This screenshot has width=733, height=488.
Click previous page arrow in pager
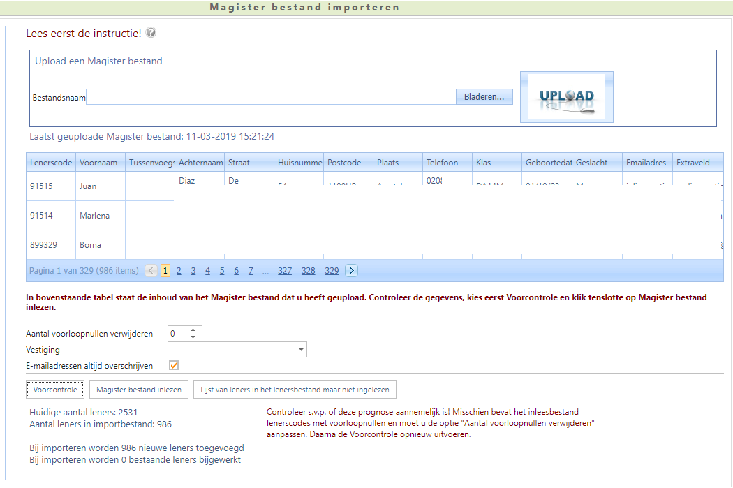point(151,271)
